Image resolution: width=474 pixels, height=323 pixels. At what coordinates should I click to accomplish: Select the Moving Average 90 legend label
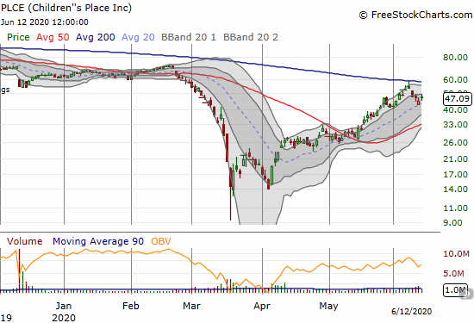(x=98, y=241)
